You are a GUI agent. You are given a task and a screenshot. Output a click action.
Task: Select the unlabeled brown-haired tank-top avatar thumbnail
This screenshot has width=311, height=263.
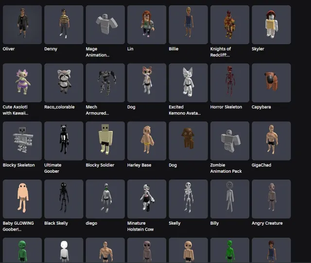click(271, 250)
